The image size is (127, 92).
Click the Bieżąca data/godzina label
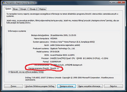coord(40,35)
